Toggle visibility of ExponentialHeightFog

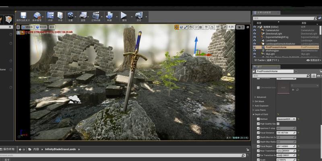[255, 37]
